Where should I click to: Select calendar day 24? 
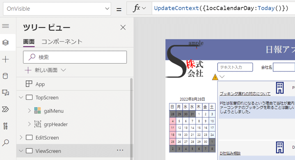point(212,135)
